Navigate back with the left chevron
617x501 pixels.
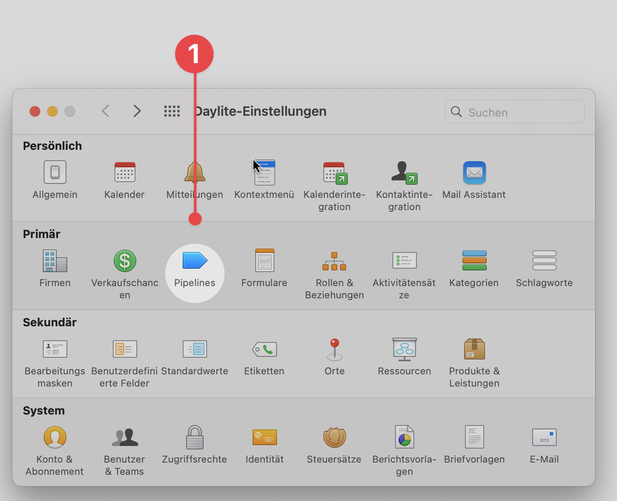[105, 111]
